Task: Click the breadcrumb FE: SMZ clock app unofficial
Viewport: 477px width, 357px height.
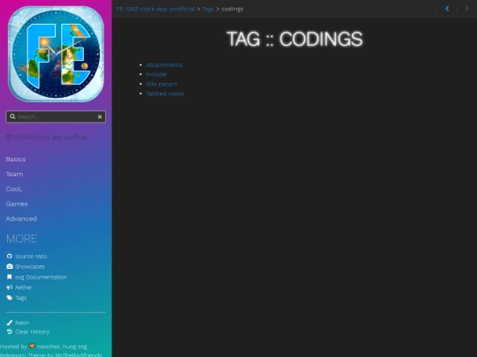Action: click(155, 9)
